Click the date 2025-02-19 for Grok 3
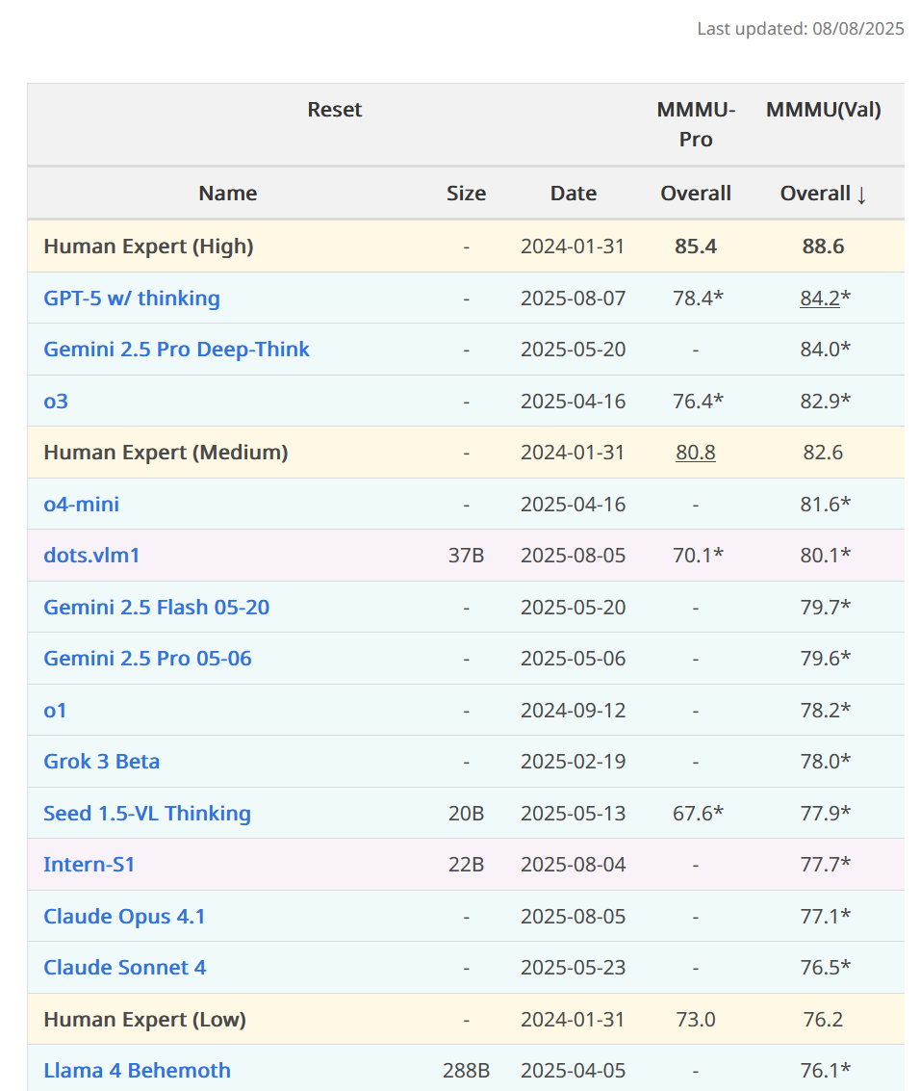This screenshot has height=1091, width=920. tap(573, 761)
